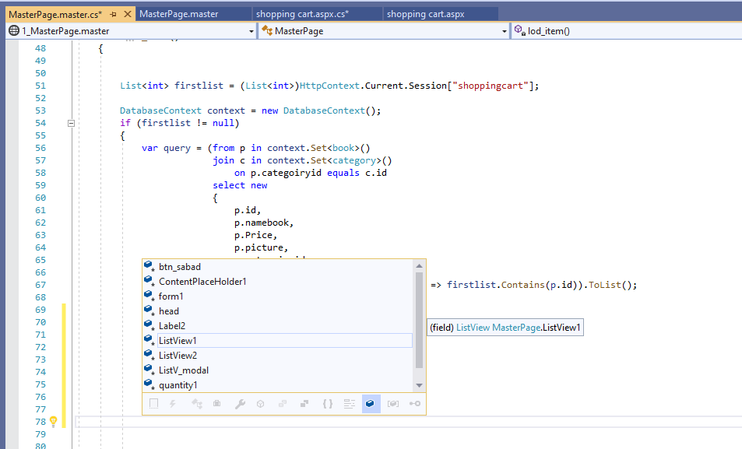Click the MasterPage link in field tooltip

(x=515, y=328)
